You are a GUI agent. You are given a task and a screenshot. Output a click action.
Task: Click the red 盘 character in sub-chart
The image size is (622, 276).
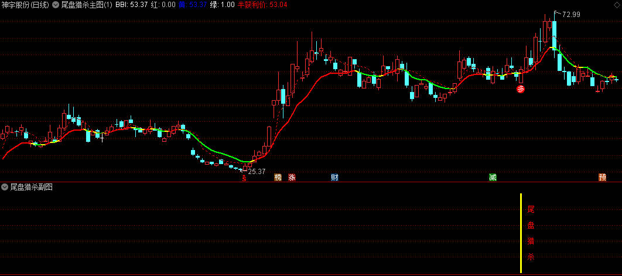tap(531, 225)
